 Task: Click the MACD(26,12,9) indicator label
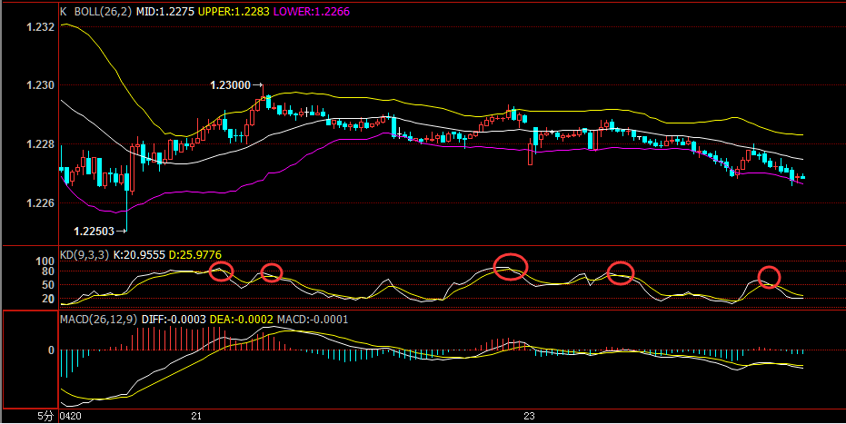click(x=99, y=320)
